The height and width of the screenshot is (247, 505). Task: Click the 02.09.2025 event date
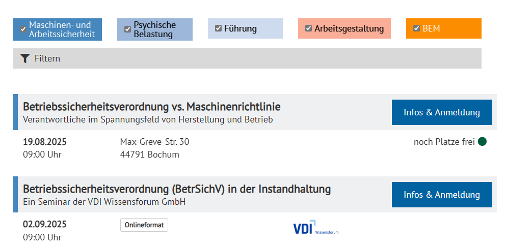point(45,224)
